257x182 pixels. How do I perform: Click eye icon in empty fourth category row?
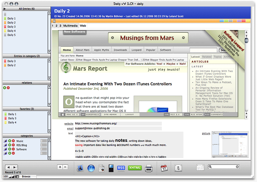[6, 153]
